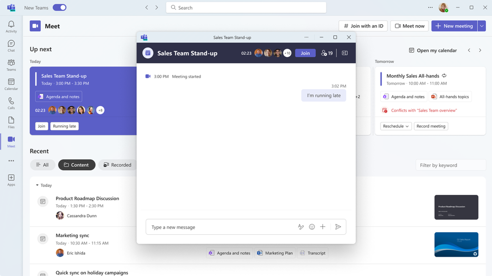
Task: Open Teams in the left sidebar
Action: pyautogui.click(x=11, y=65)
